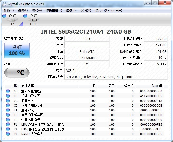The height and width of the screenshot is (142, 173).
Task: Open the 語言(L)(Language) menu
Action: tap(108, 10)
